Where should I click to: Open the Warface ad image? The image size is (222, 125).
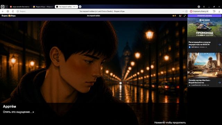pos(204,65)
